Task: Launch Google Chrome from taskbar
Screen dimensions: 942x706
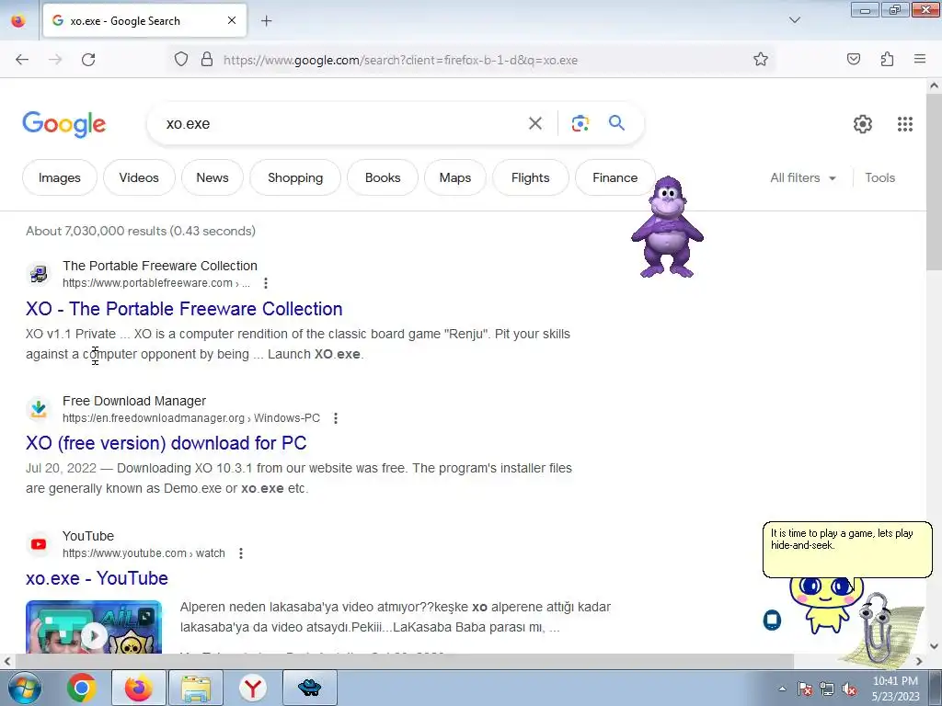Action: tap(82, 688)
